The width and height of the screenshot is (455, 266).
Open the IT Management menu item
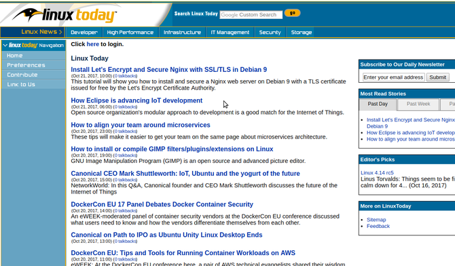point(230,32)
